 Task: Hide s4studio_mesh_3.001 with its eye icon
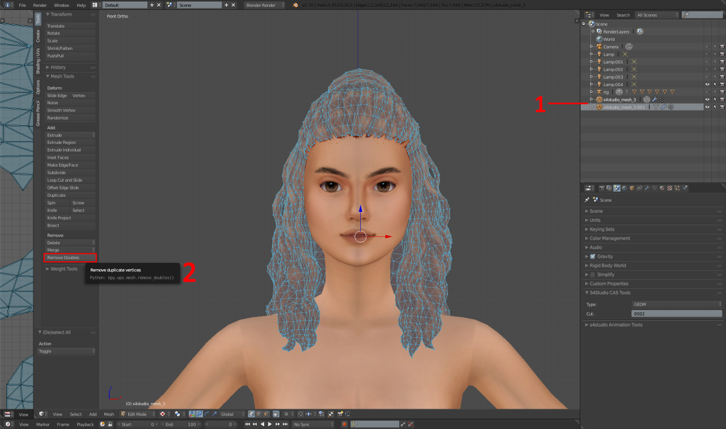pos(707,107)
